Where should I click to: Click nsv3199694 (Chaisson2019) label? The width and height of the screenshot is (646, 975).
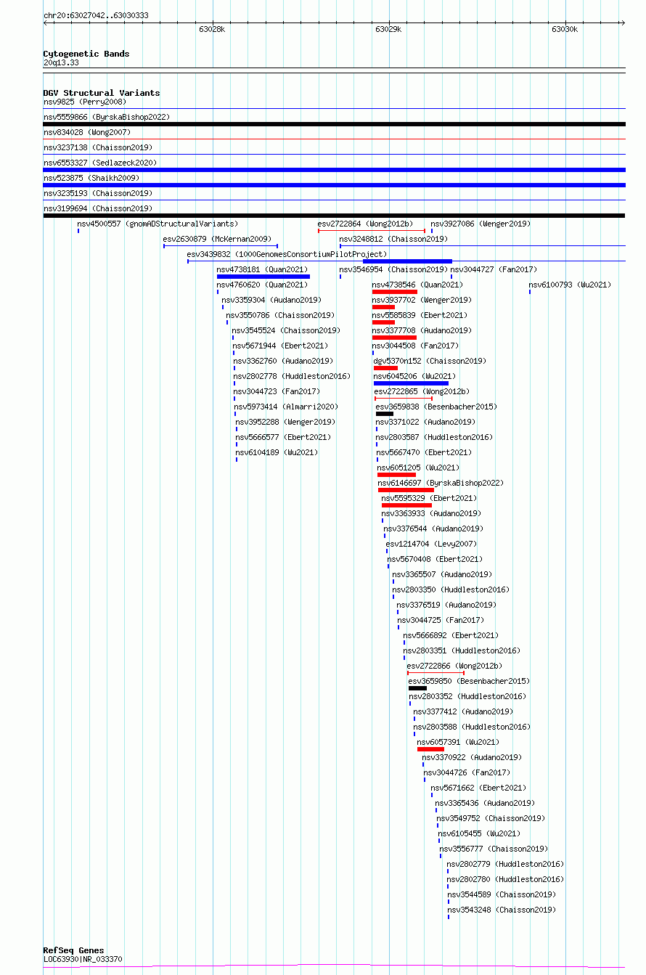coord(98,208)
